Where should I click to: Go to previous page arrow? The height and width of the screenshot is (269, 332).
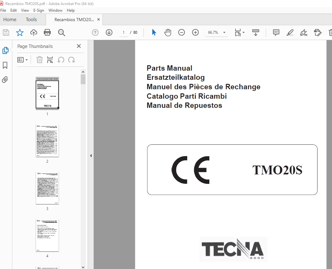coord(95,32)
